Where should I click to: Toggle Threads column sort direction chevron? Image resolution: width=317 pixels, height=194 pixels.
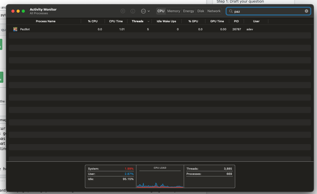[149, 21]
